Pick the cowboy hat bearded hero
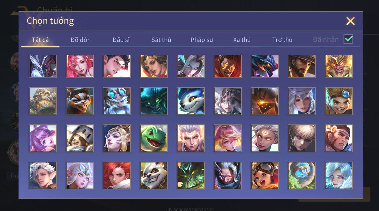 [x=302, y=66]
